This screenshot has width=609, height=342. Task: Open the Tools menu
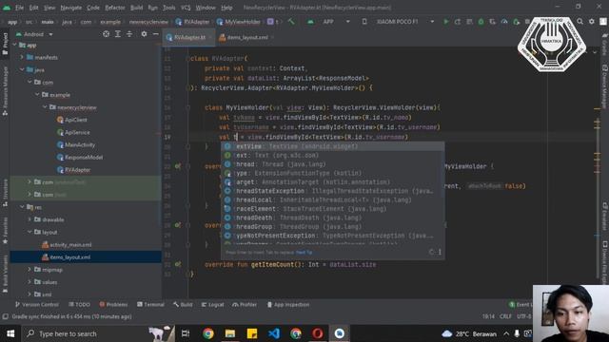point(169,8)
